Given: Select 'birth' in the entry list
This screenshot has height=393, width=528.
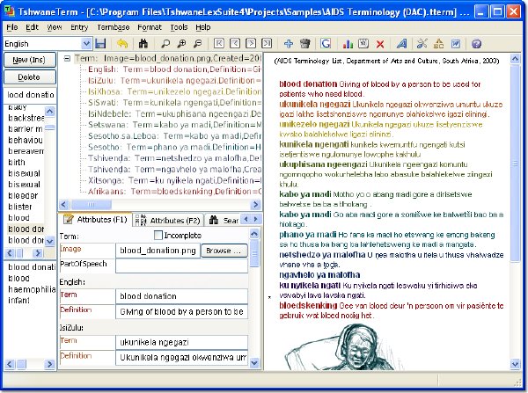Looking at the screenshot, I should tap(17, 162).
